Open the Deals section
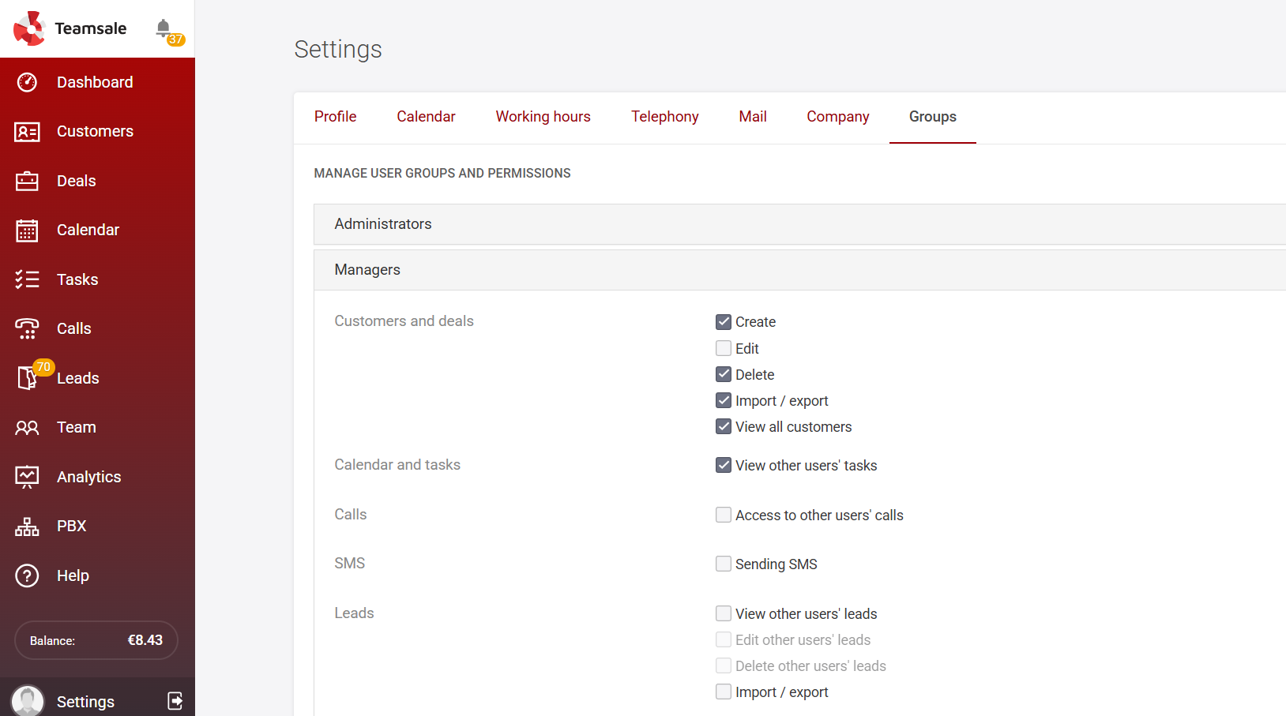 (x=77, y=181)
